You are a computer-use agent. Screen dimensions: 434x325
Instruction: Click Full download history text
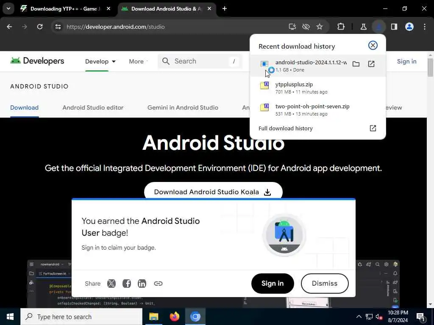[x=285, y=128]
